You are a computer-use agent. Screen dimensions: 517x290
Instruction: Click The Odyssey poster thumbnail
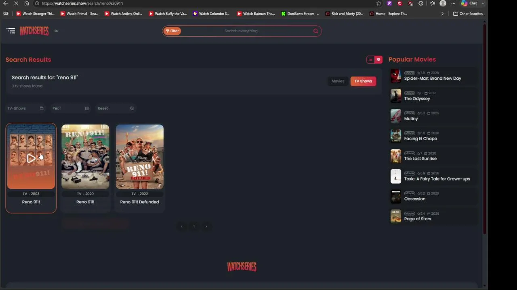click(x=396, y=96)
